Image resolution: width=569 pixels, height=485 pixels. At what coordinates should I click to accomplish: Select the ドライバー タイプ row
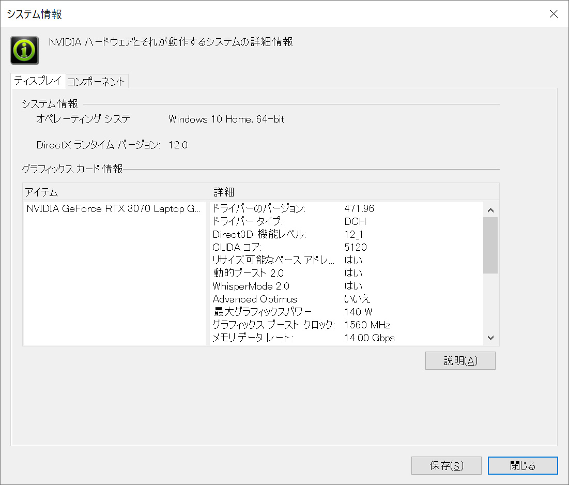point(347,221)
